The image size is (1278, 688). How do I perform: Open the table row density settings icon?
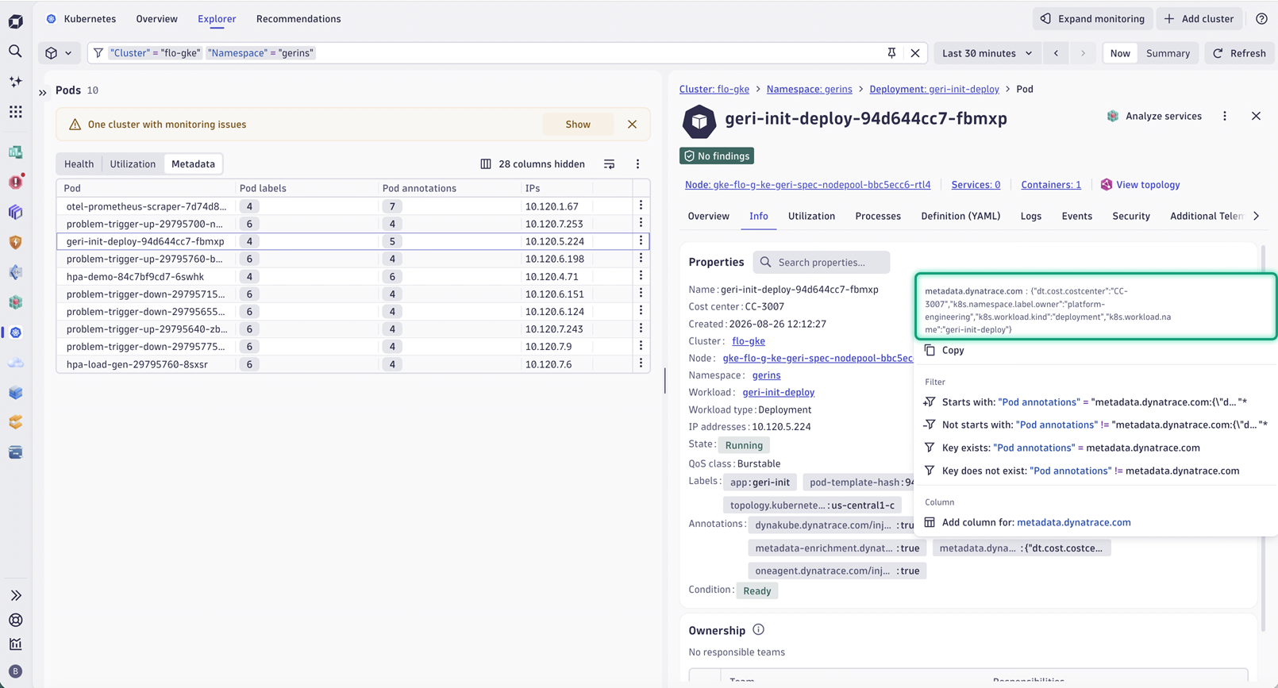click(609, 164)
